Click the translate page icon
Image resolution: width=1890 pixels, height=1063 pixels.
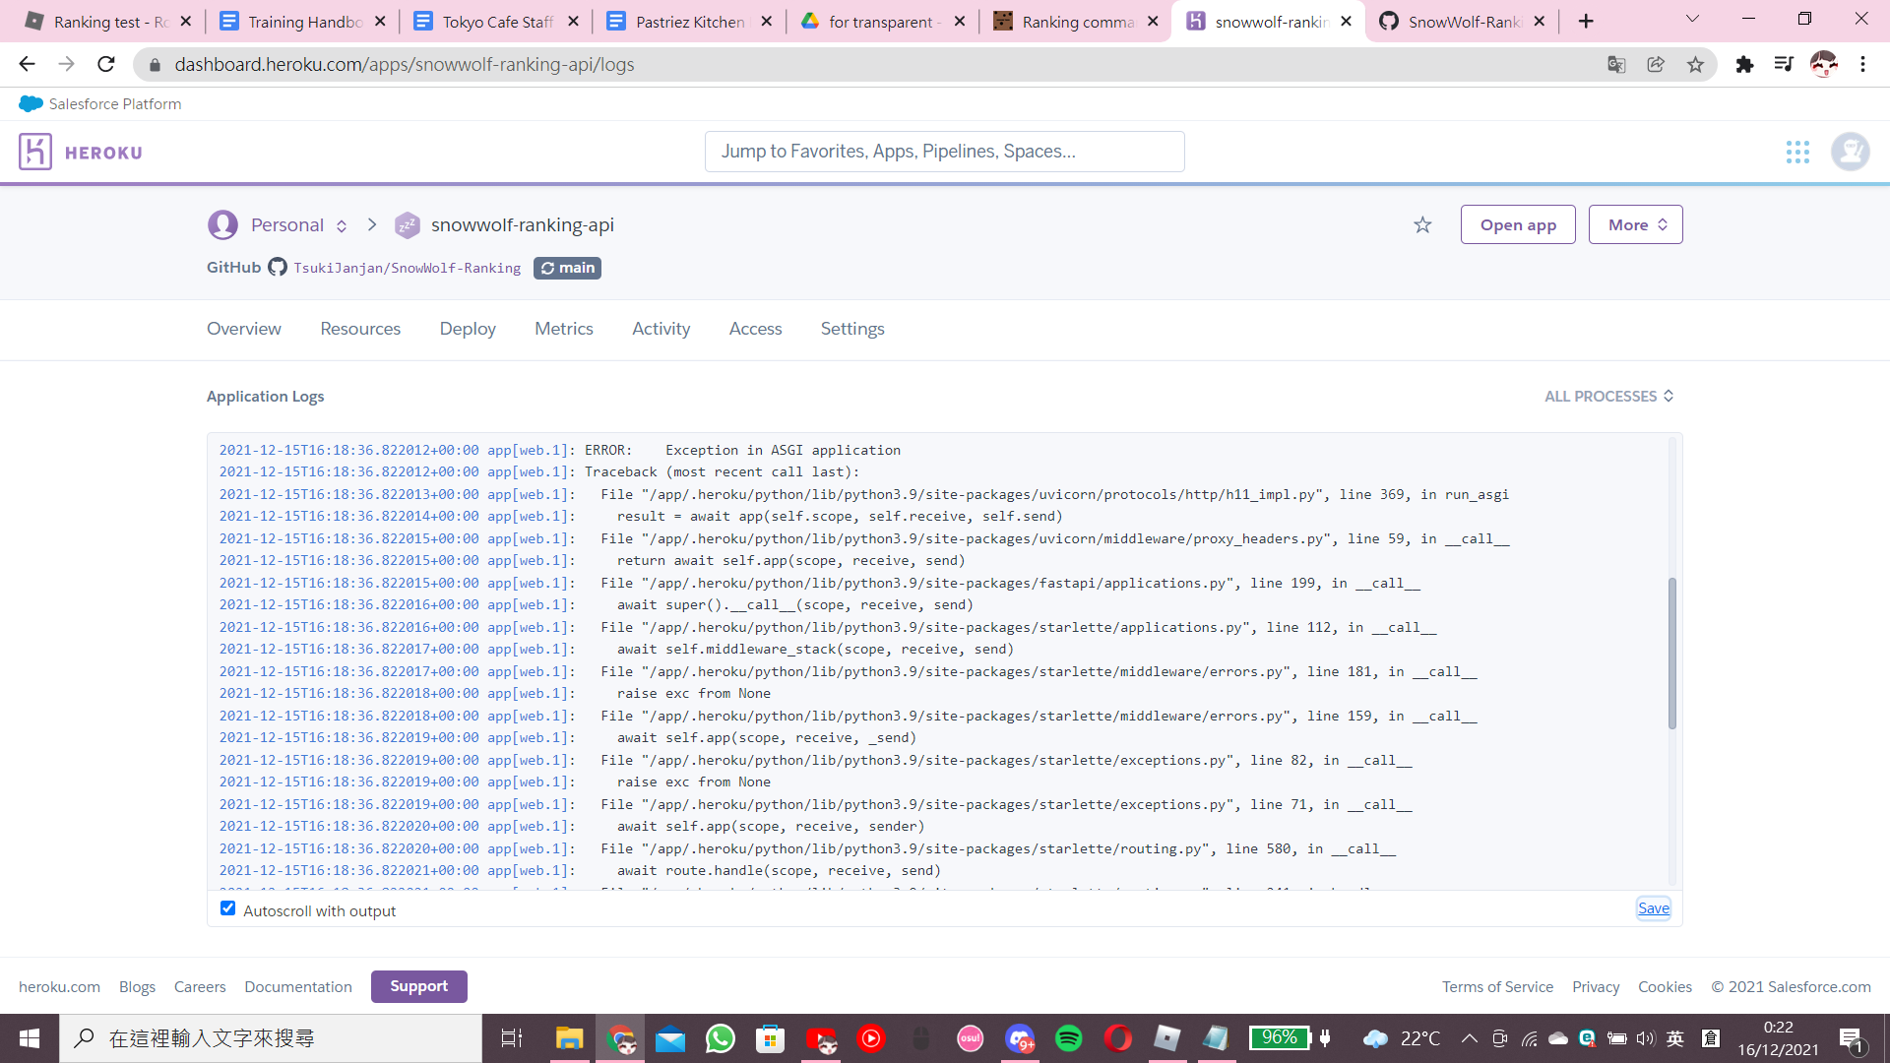(x=1616, y=64)
